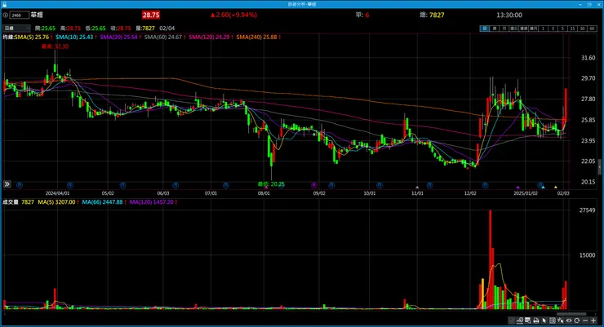Switch to 60-minute timeframe
This screenshot has height=327, width=604.
tap(592, 29)
